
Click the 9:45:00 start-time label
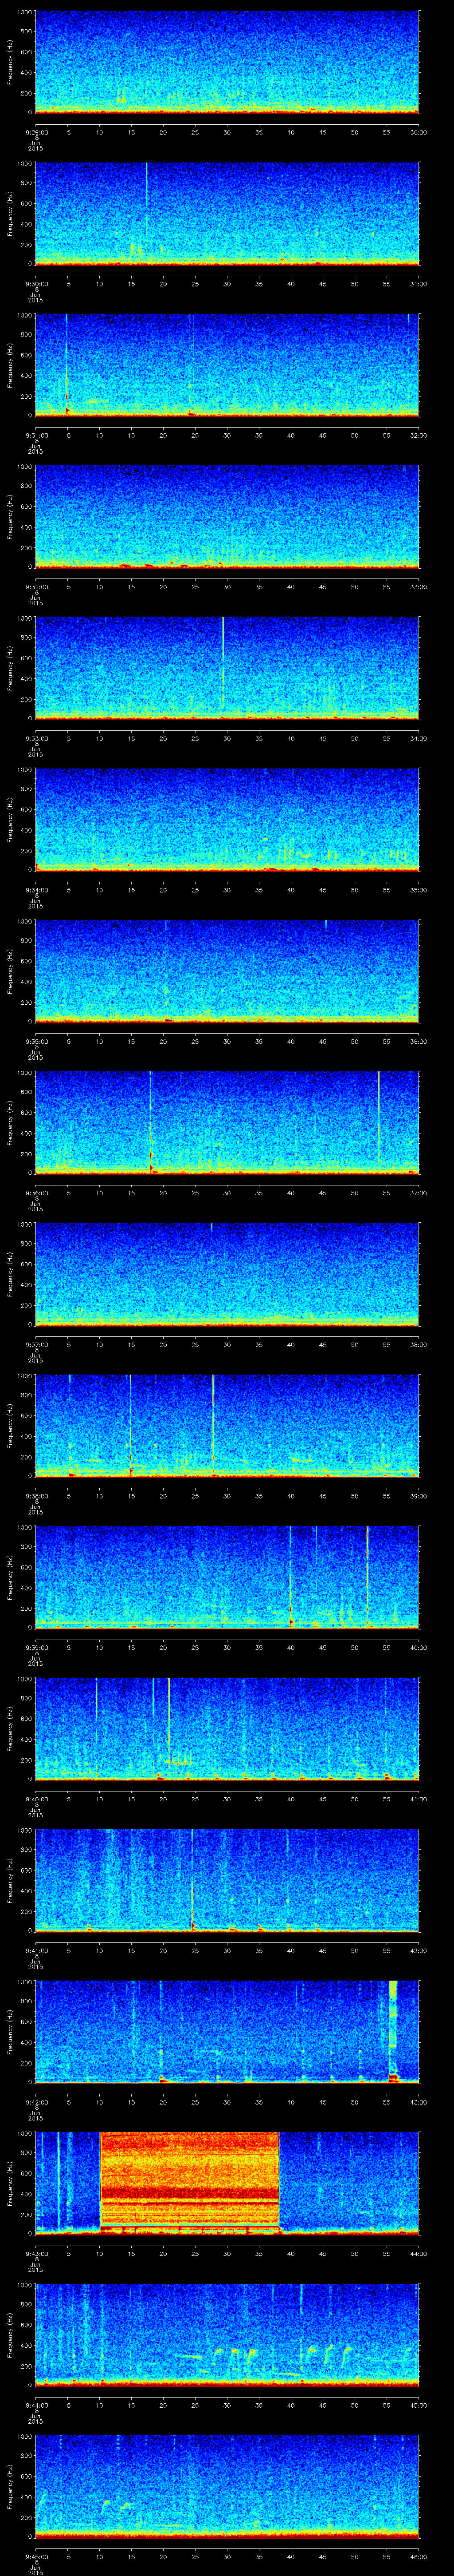click(36, 2556)
